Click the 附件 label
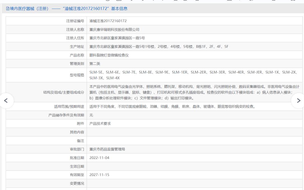The height and width of the screenshot is (190, 304). tap(81, 123)
